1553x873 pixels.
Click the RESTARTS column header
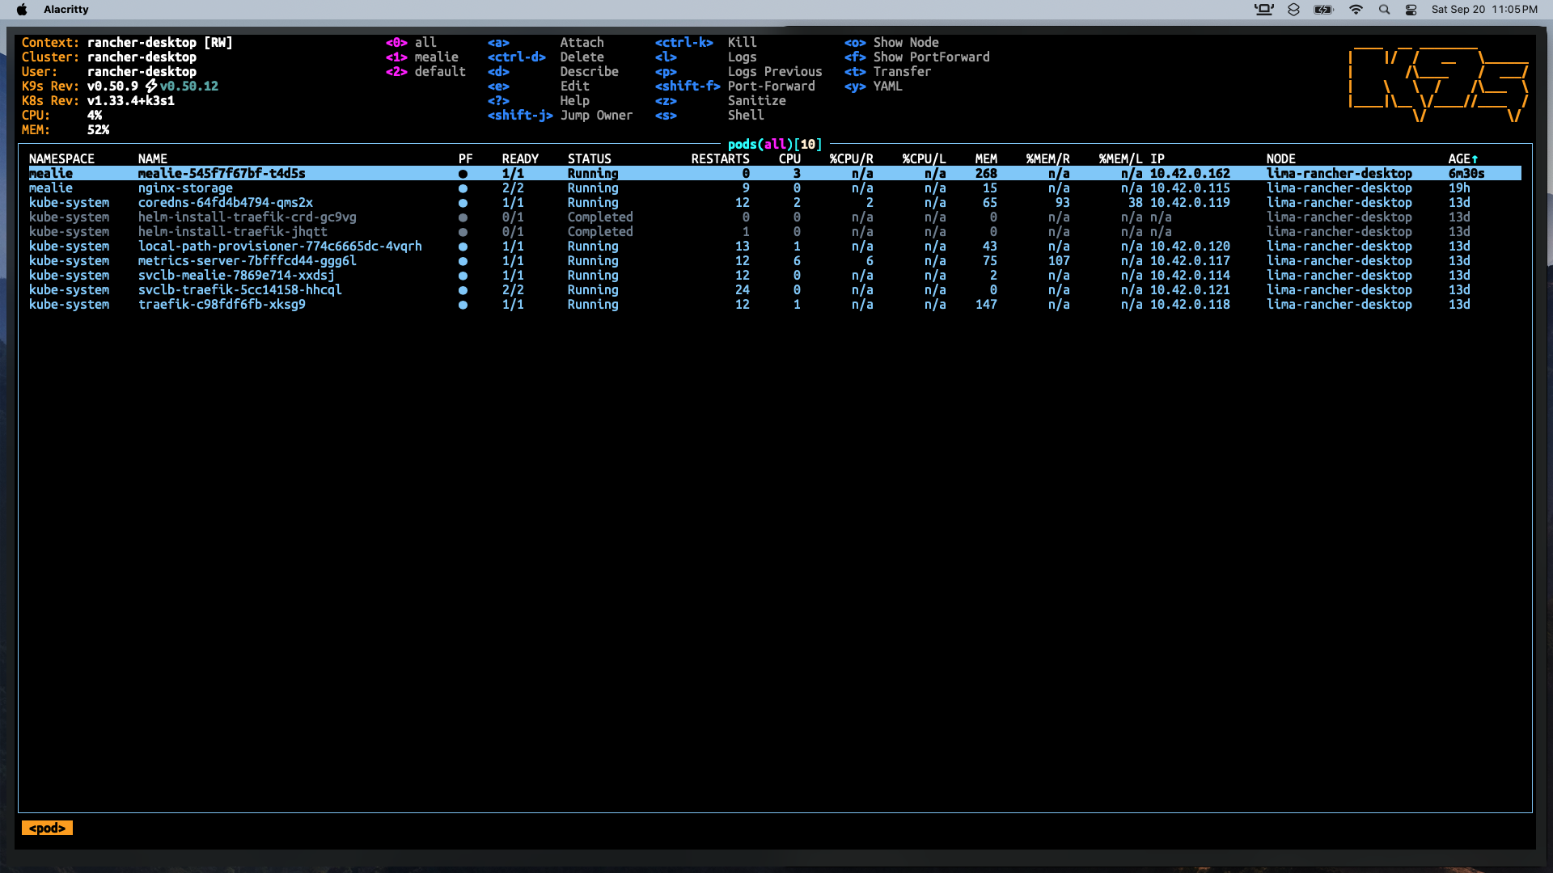click(x=720, y=158)
